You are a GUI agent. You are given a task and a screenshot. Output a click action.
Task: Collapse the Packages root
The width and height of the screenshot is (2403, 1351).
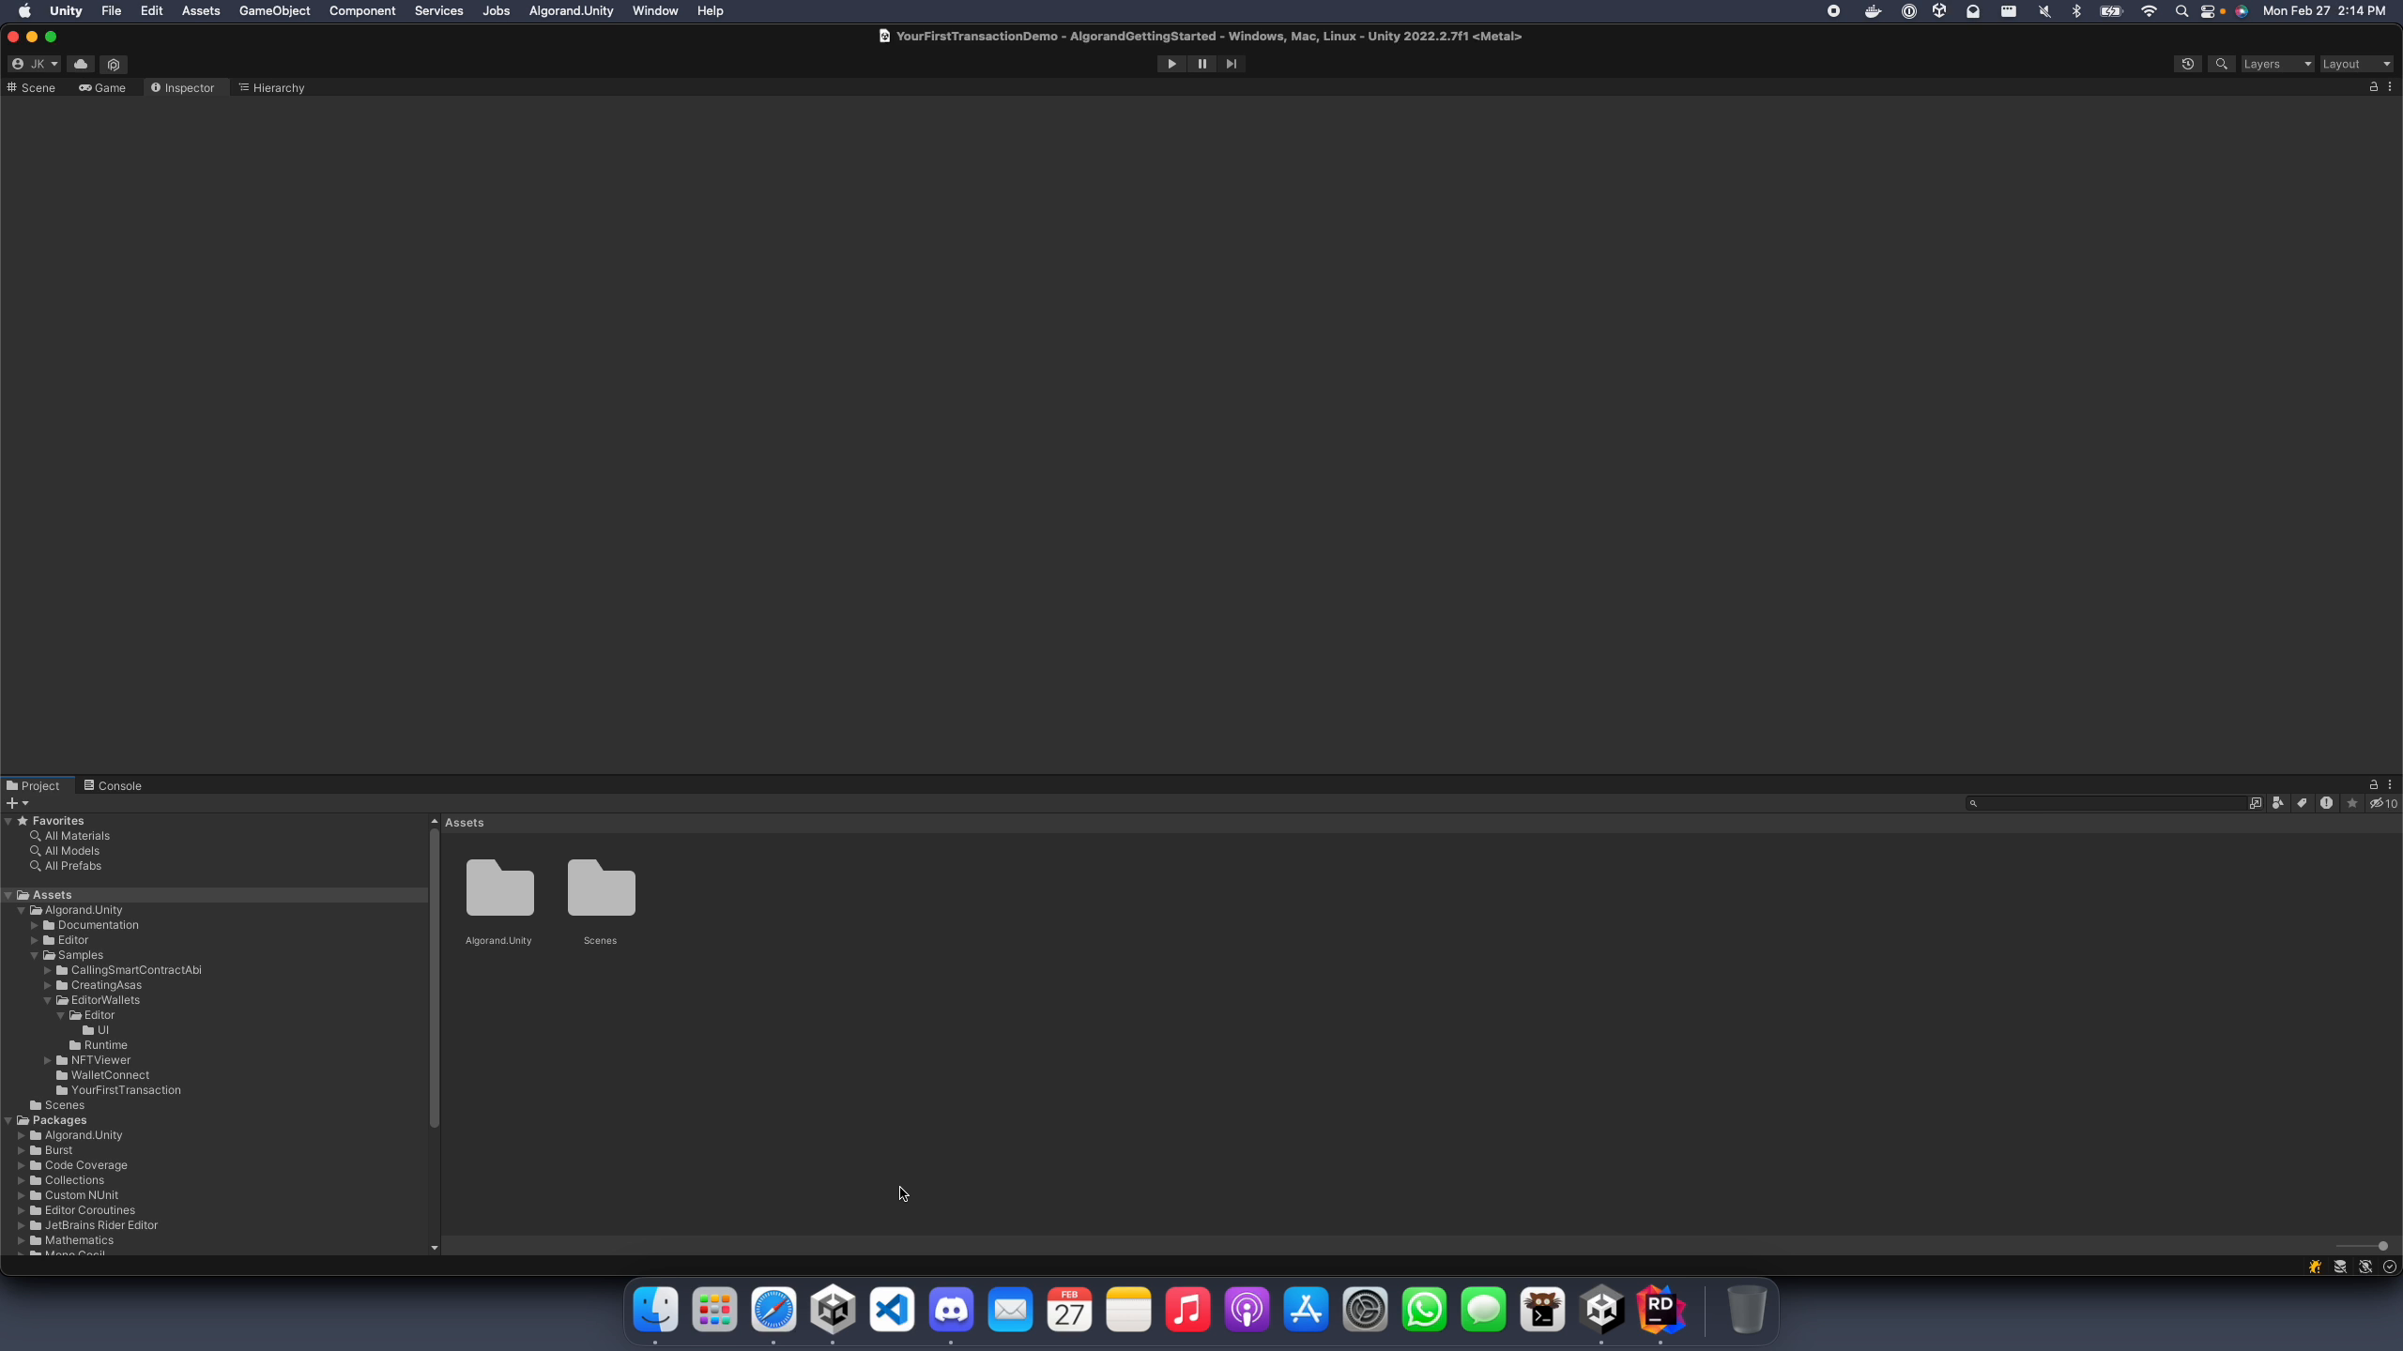[x=8, y=1120]
